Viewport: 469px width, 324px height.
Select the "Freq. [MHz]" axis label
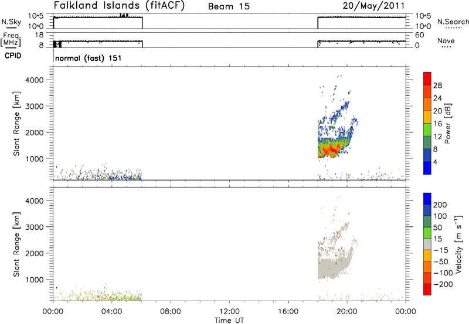click(11, 39)
